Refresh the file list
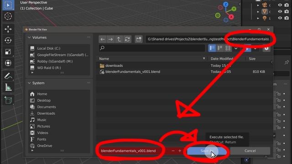The image size is (292, 164). point(127,39)
